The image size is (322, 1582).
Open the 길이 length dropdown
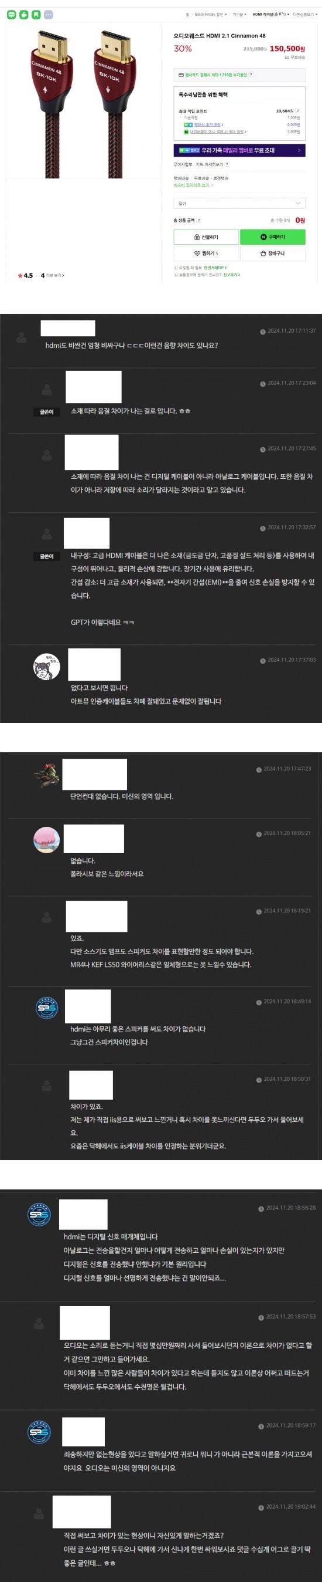pos(239,203)
